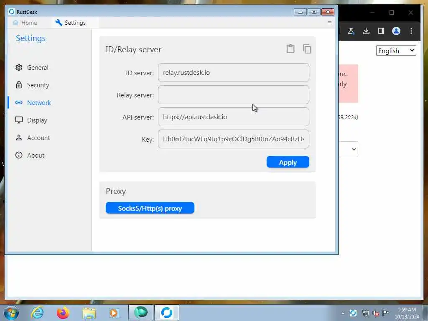Open the network tray icon
The image size is (428, 321).
[x=365, y=313]
